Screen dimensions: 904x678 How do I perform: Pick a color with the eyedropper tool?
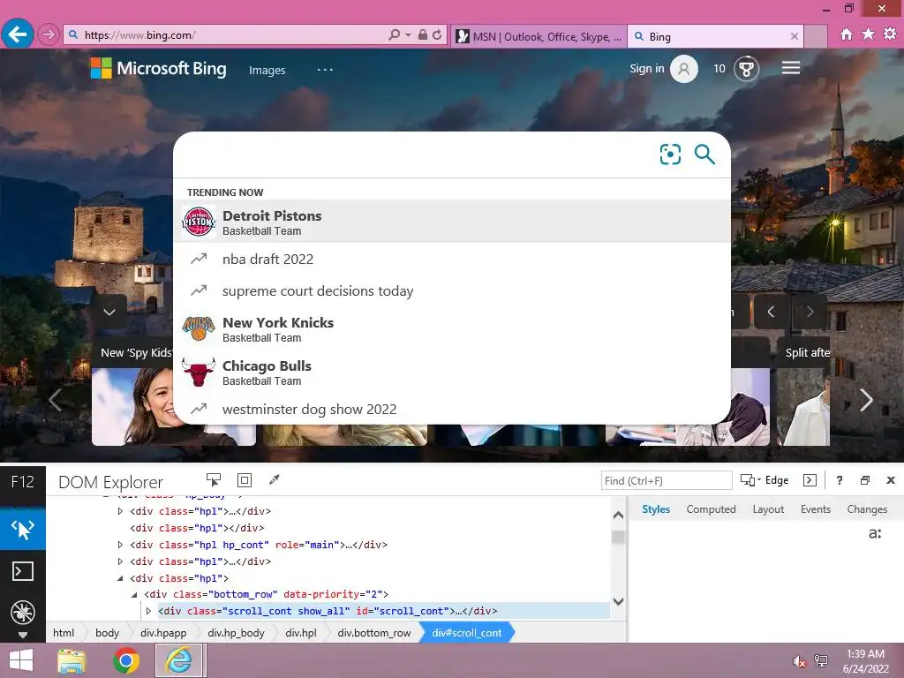click(x=275, y=479)
